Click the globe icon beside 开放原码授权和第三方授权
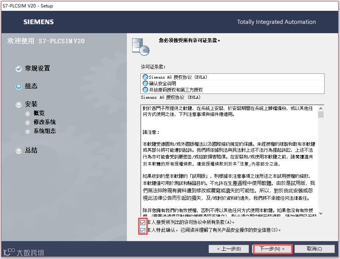Image resolution: width=340 pixels, height=259 pixels. click(x=145, y=90)
